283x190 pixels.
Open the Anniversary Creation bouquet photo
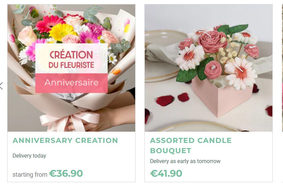coord(71,68)
